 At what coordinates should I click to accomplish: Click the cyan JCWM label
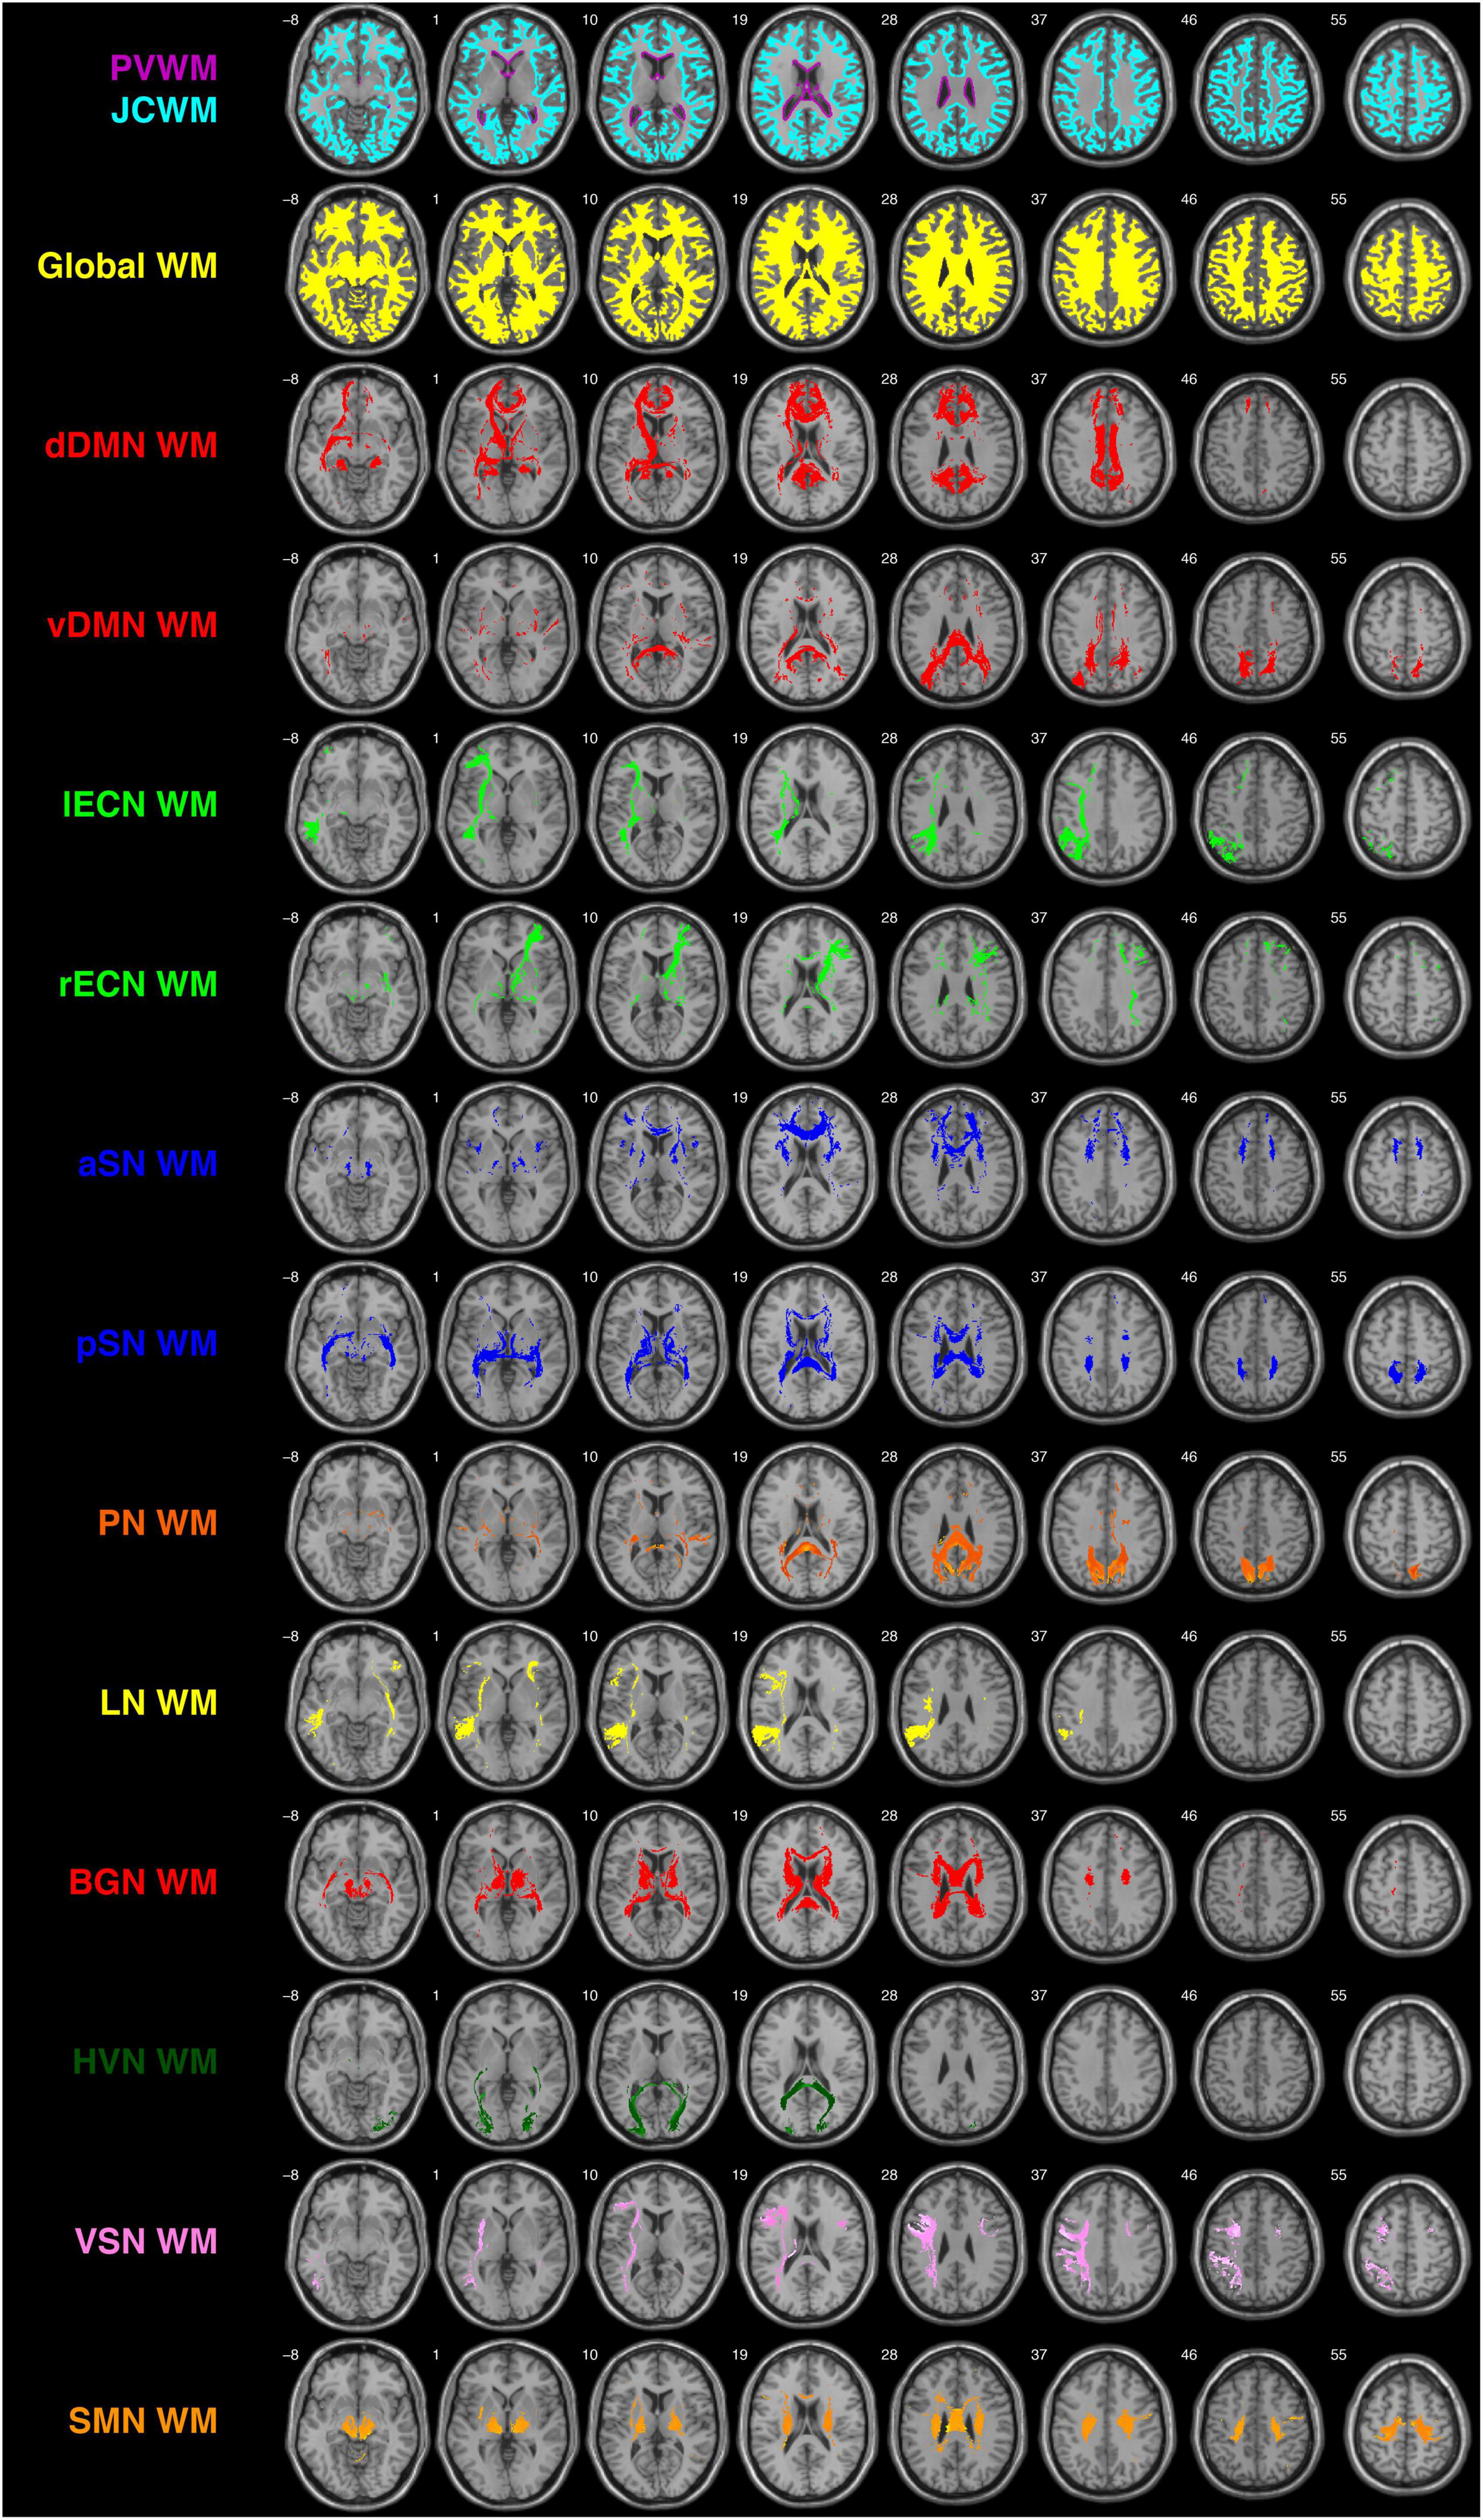pyautogui.click(x=163, y=110)
